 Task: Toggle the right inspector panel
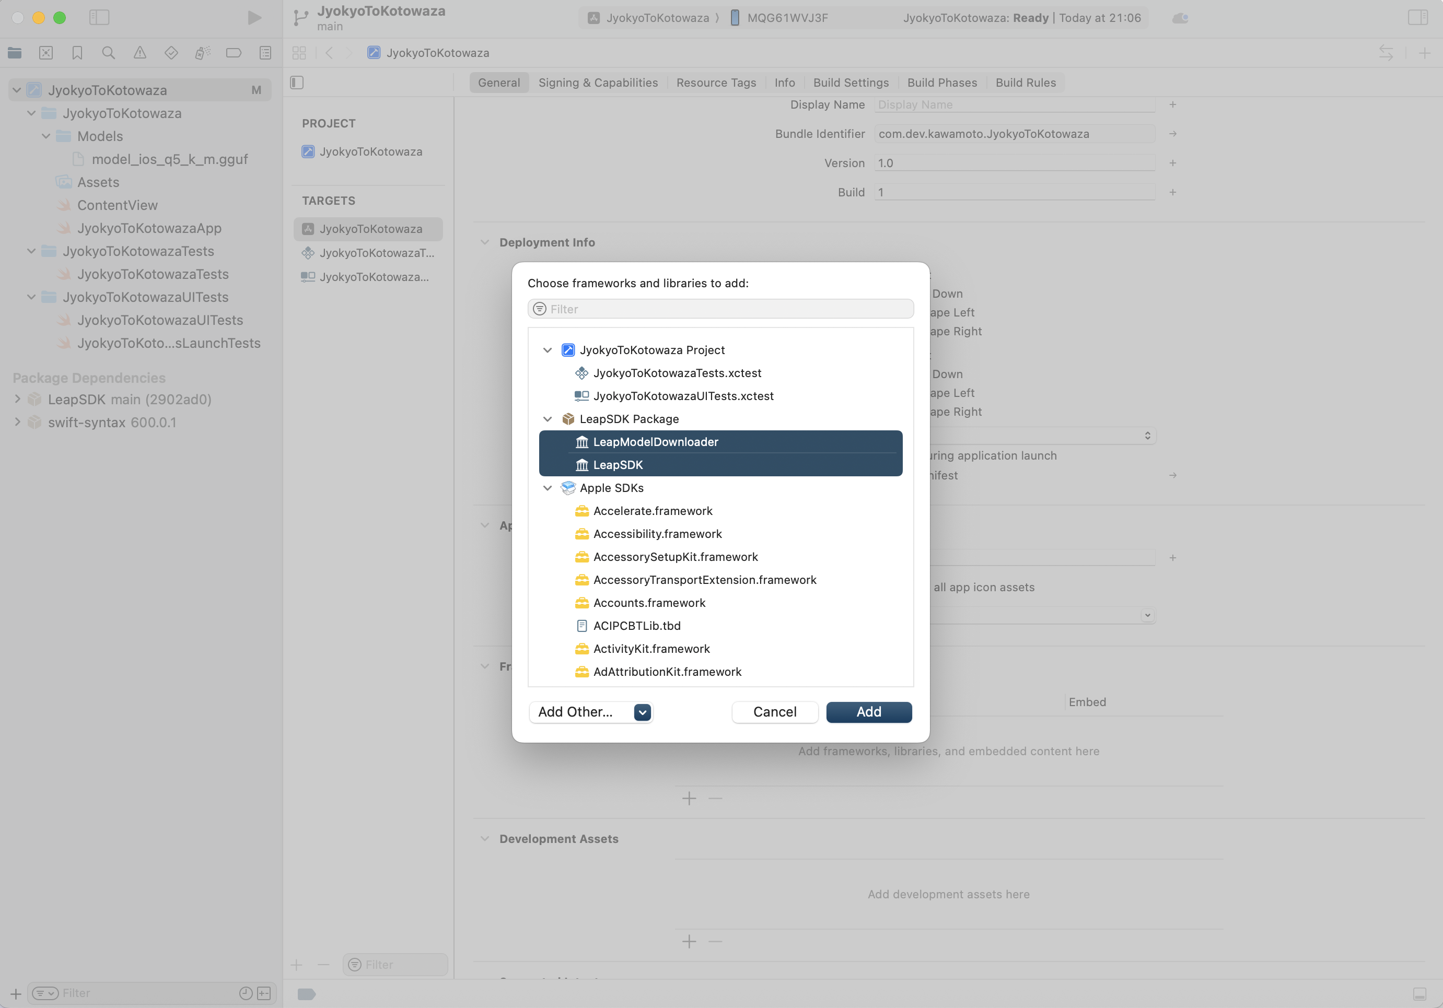(1418, 18)
